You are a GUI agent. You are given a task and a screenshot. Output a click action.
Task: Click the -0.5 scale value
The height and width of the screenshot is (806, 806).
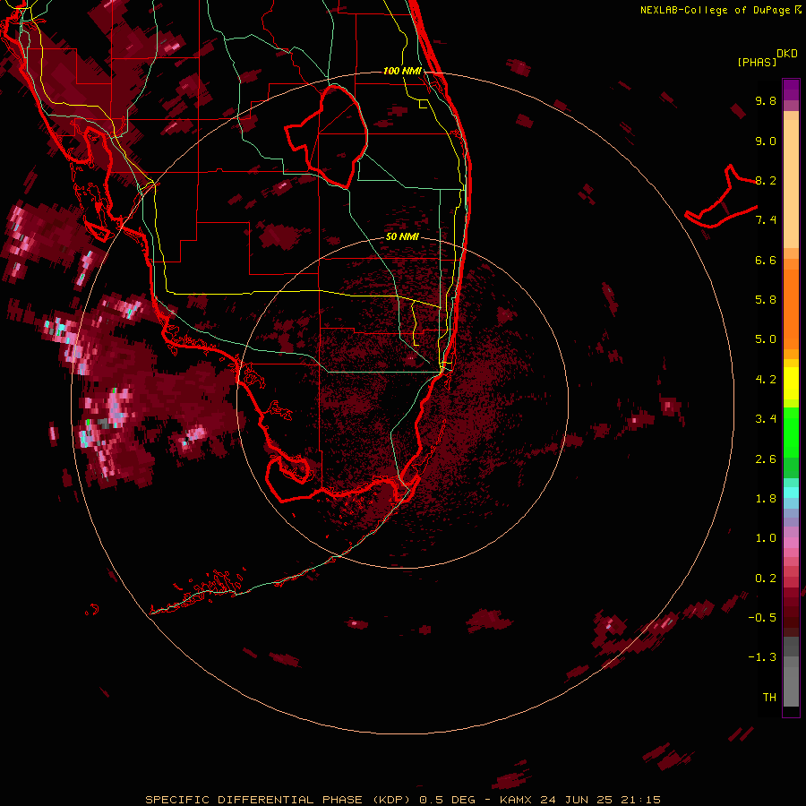[762, 618]
